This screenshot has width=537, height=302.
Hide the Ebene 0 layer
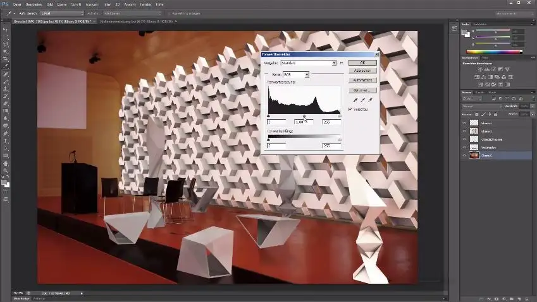tap(465, 156)
